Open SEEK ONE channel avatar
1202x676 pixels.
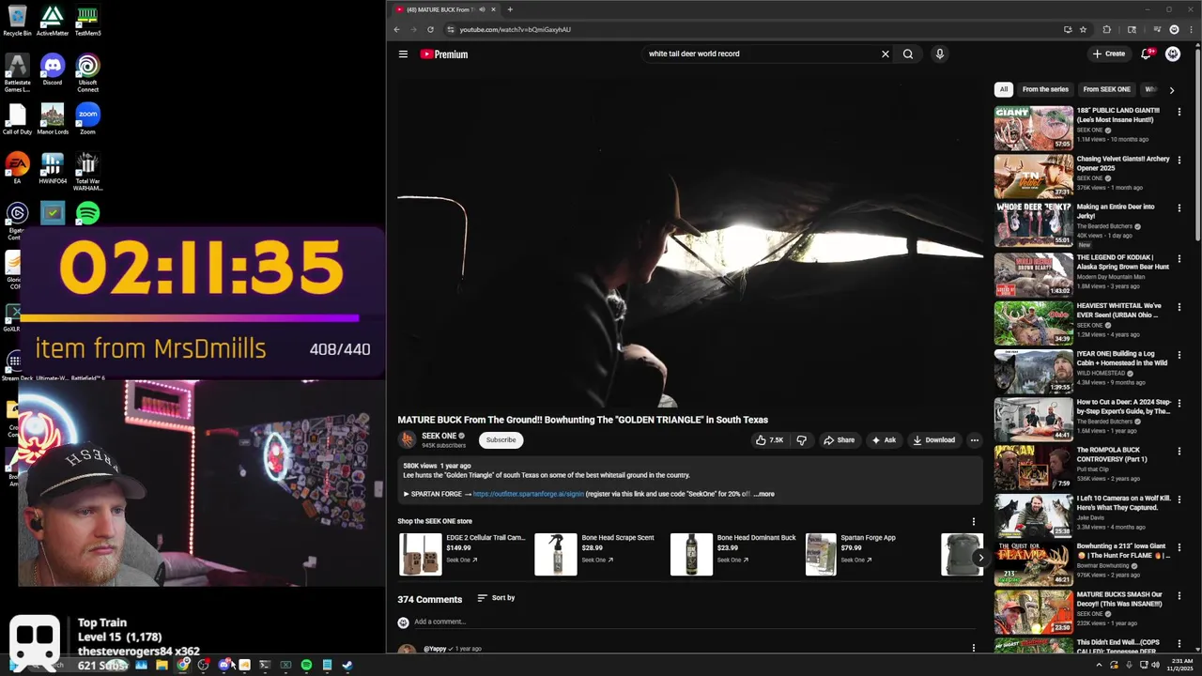pyautogui.click(x=407, y=439)
